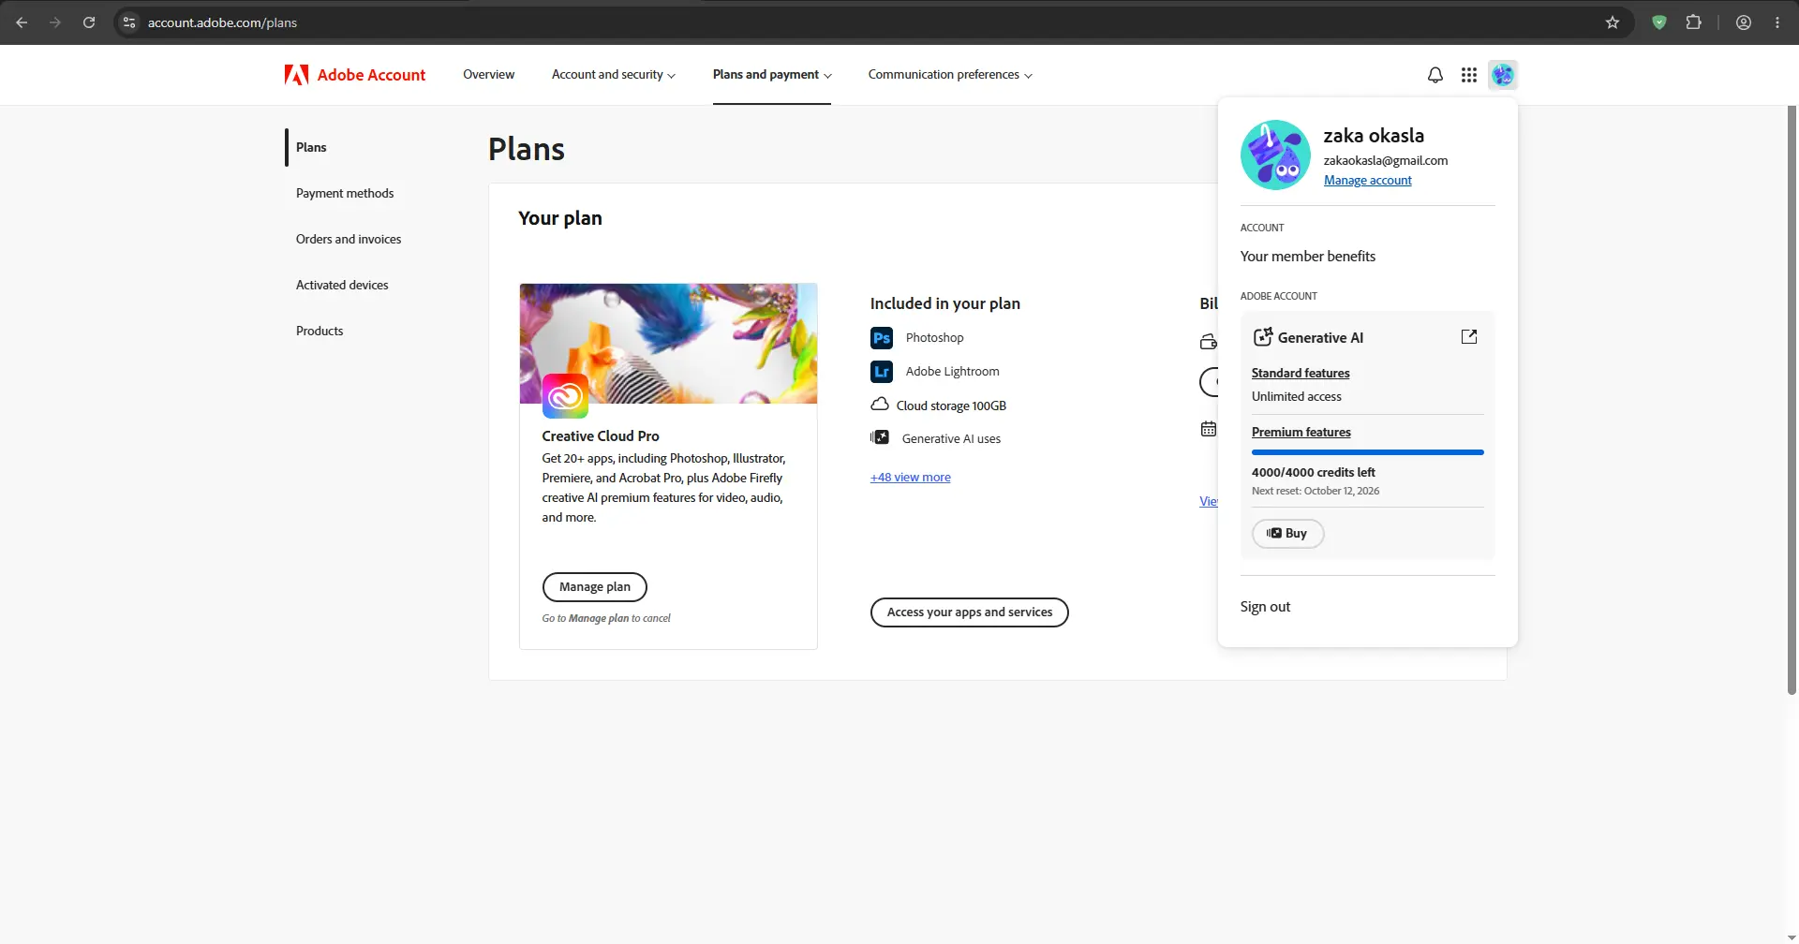1799x944 pixels.
Task: Click the Go to Manage plan to cancel note
Action: (606, 618)
